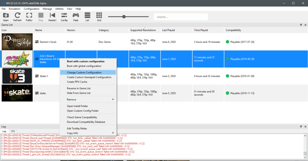Open the Config settings icon
The height and width of the screenshot is (161, 308).
pos(64,17)
